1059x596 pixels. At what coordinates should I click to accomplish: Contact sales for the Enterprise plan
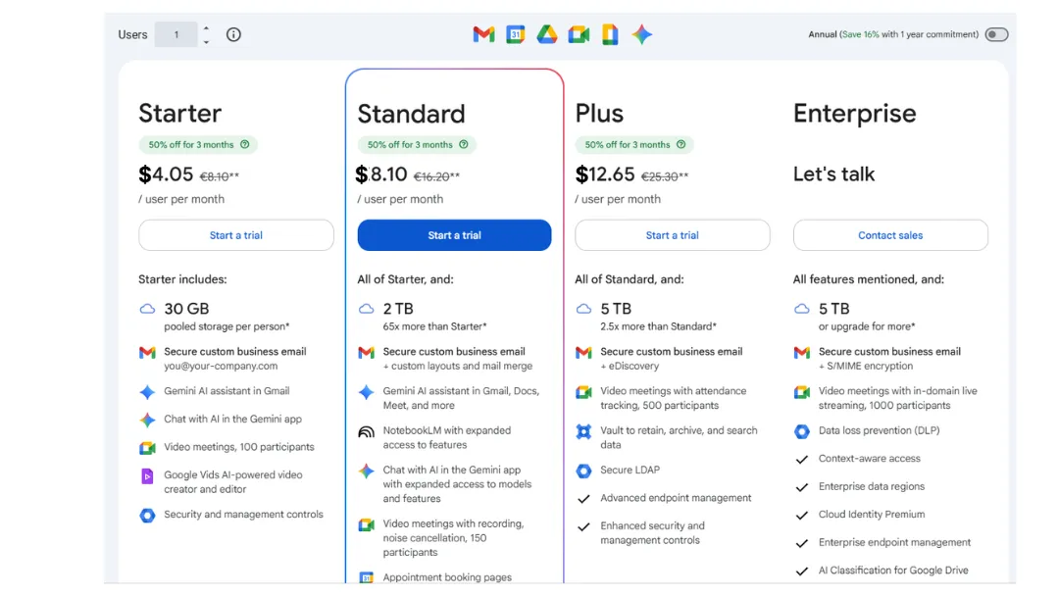(890, 235)
